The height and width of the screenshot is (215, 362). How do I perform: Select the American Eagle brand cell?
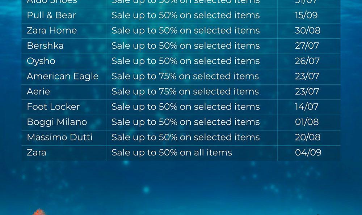click(x=63, y=77)
